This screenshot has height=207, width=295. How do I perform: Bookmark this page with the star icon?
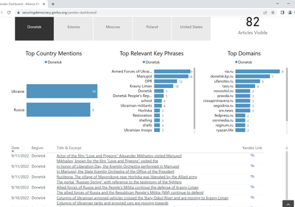(x=273, y=13)
